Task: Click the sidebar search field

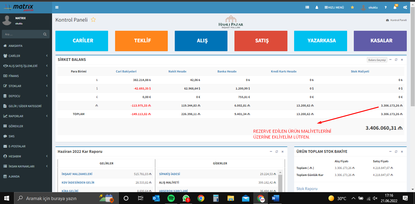Action: click(x=23, y=34)
